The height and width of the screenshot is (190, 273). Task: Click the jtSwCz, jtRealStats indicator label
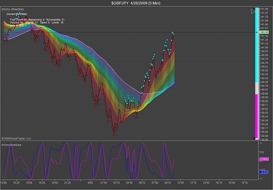pyautogui.click(x=13, y=9)
